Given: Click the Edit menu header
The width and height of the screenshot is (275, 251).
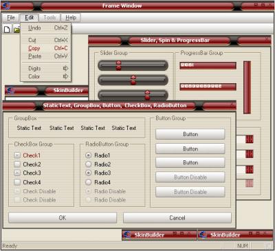Looking at the screenshot, I should pos(30,18).
